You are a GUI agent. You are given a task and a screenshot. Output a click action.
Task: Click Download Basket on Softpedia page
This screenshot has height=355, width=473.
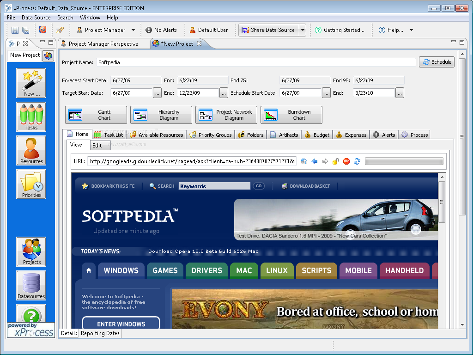306,186
